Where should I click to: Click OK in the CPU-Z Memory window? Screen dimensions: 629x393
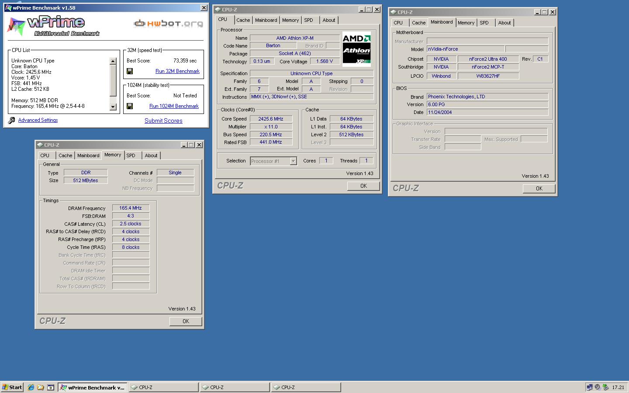186,321
